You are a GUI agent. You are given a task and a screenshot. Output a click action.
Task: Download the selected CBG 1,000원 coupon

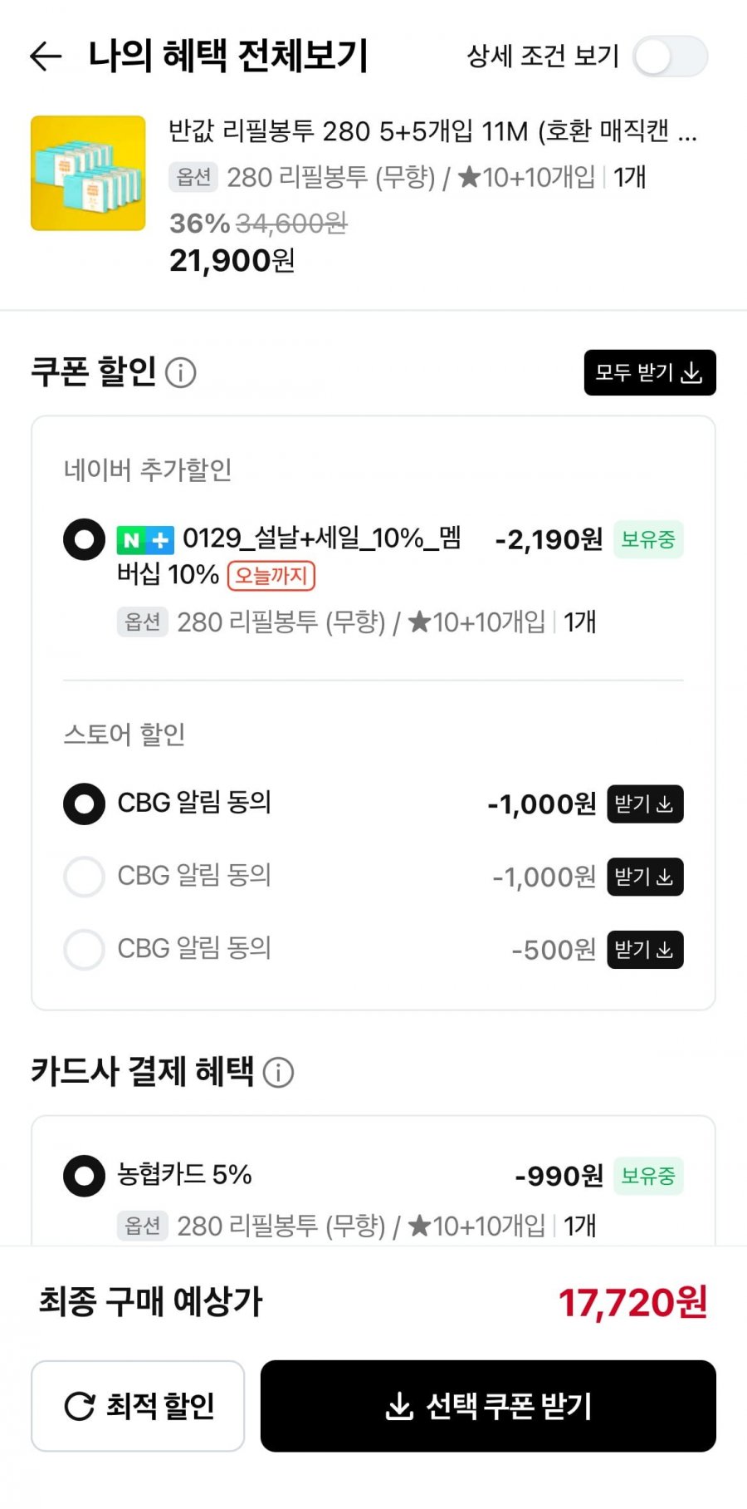point(645,804)
